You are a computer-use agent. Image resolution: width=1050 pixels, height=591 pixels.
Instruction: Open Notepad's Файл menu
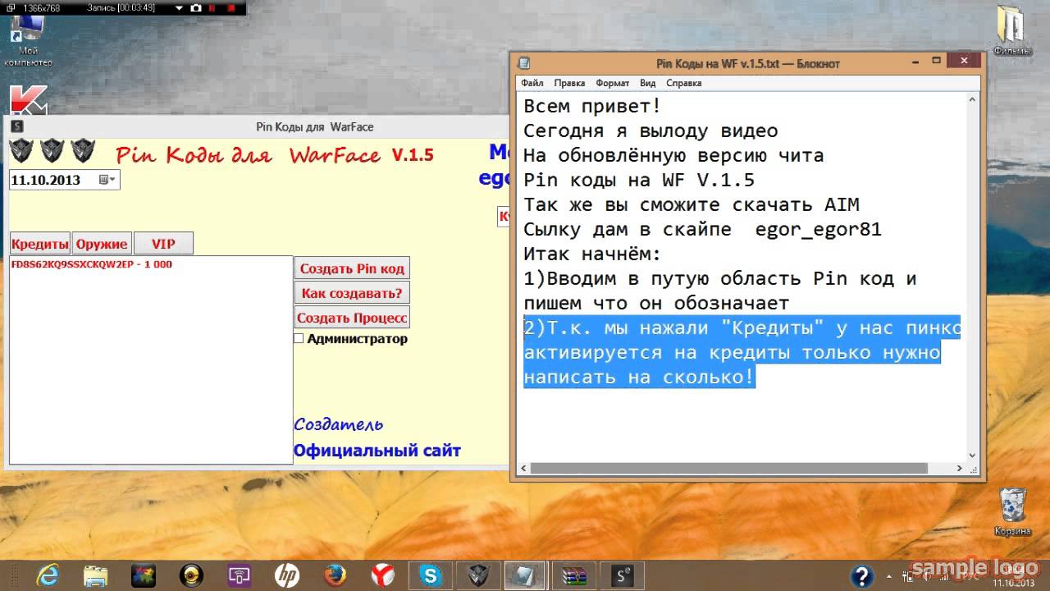pos(532,83)
